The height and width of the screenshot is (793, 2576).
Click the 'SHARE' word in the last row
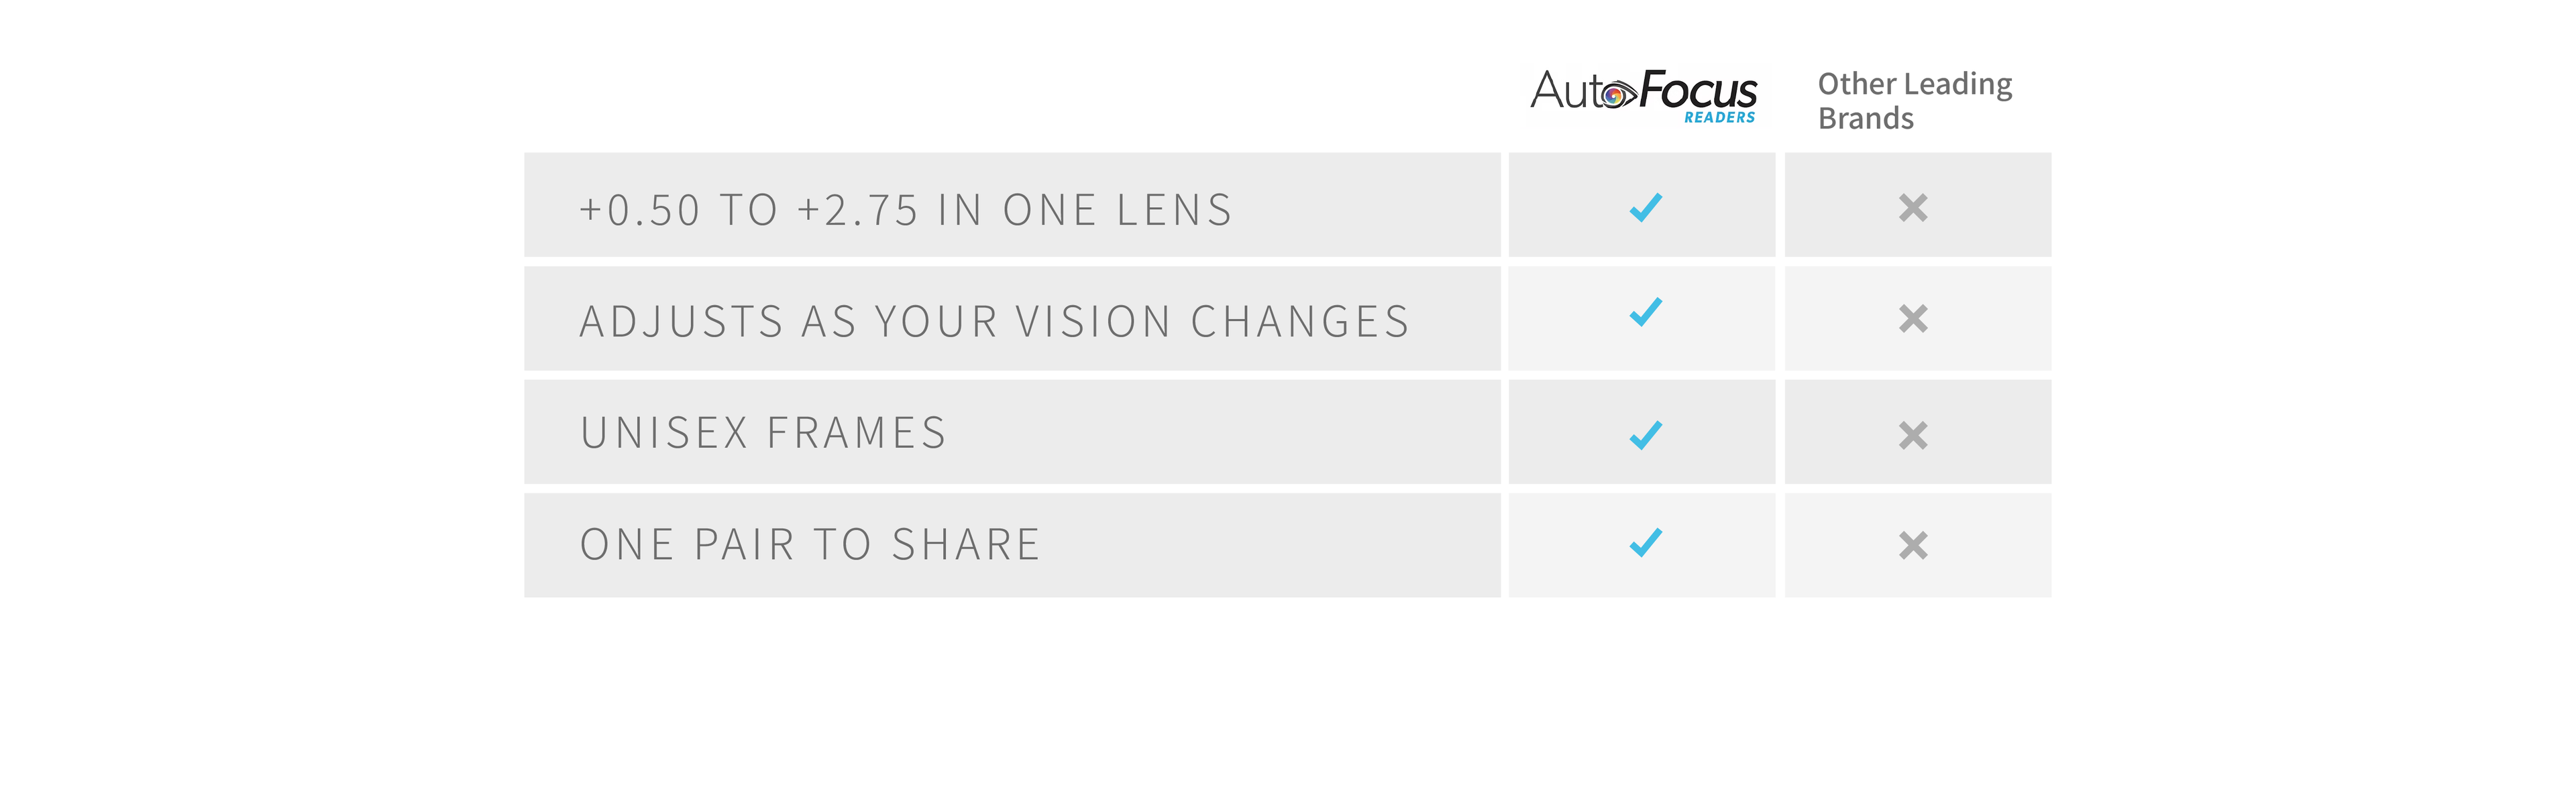pyautogui.click(x=967, y=544)
